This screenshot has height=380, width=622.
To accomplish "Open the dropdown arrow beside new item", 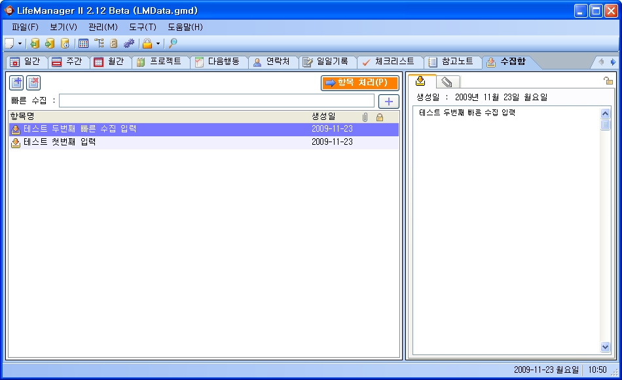I will tap(20, 43).
